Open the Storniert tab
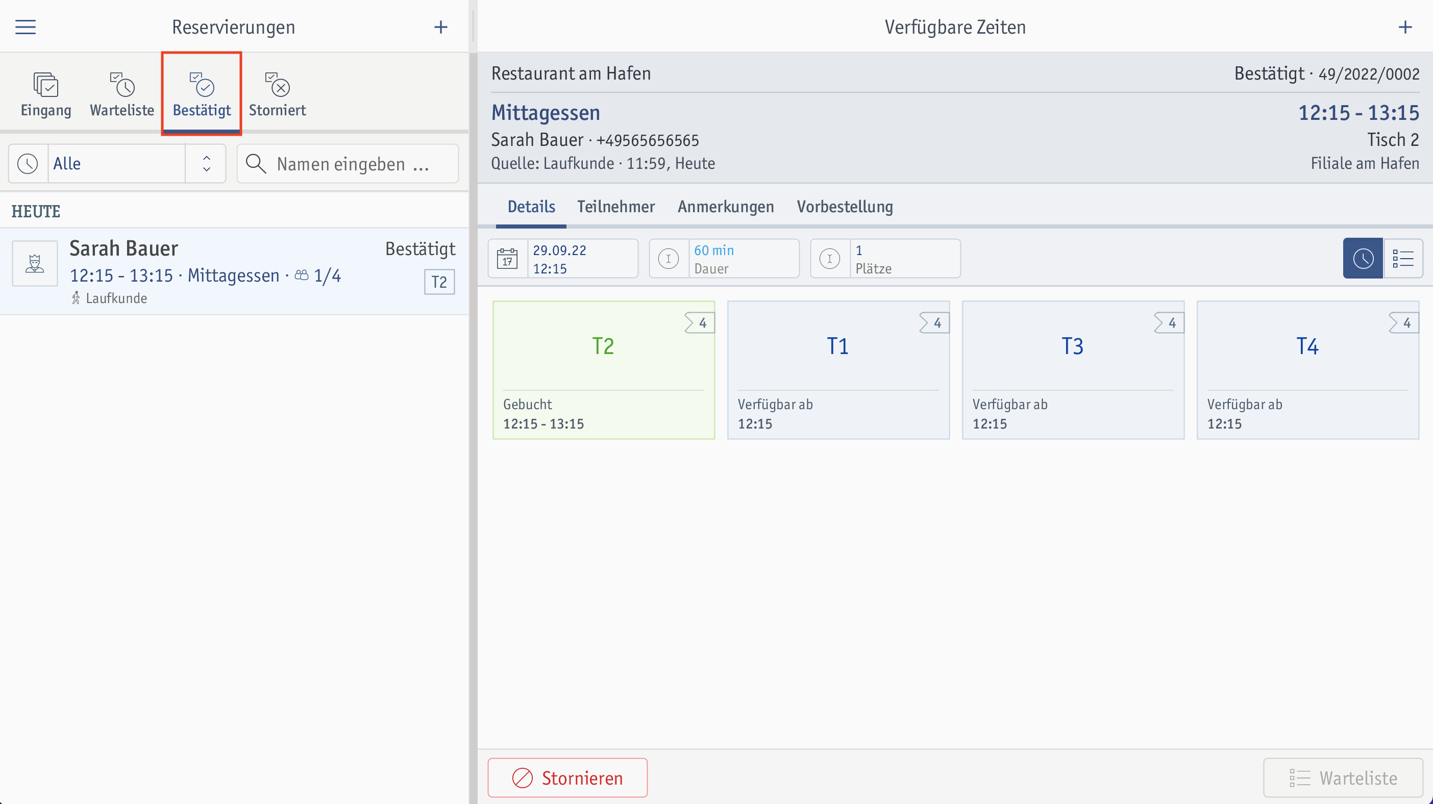 pos(277,93)
